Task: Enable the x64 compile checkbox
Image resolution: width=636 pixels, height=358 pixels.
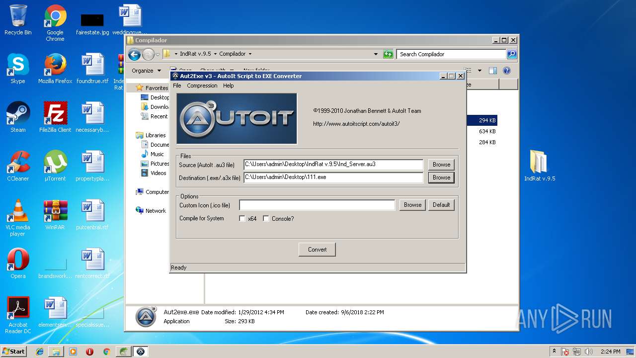Action: pos(242,219)
